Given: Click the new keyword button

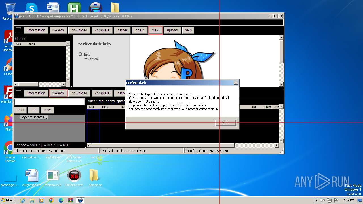Looking at the screenshot, I should tap(47, 110).
